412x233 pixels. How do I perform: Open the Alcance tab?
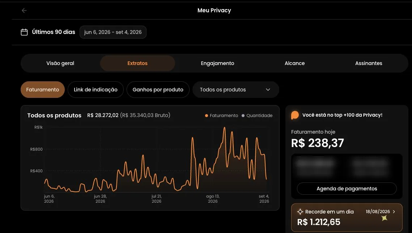294,63
